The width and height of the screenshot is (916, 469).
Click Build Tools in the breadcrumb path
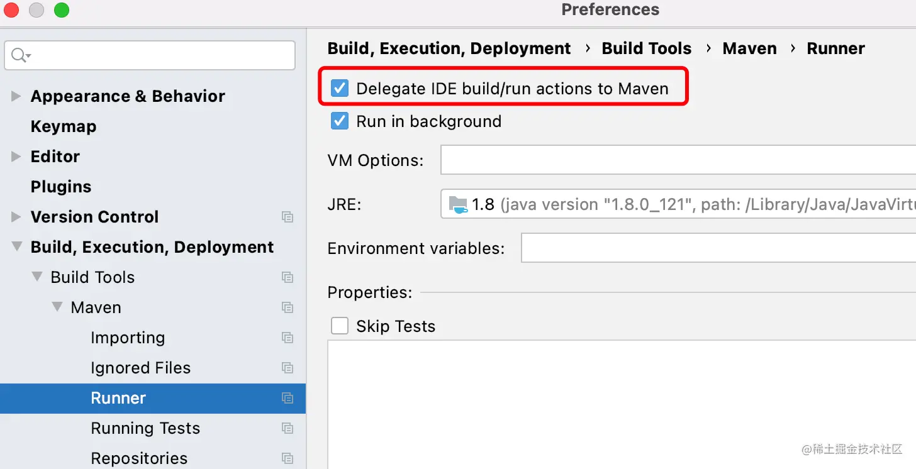(x=646, y=48)
